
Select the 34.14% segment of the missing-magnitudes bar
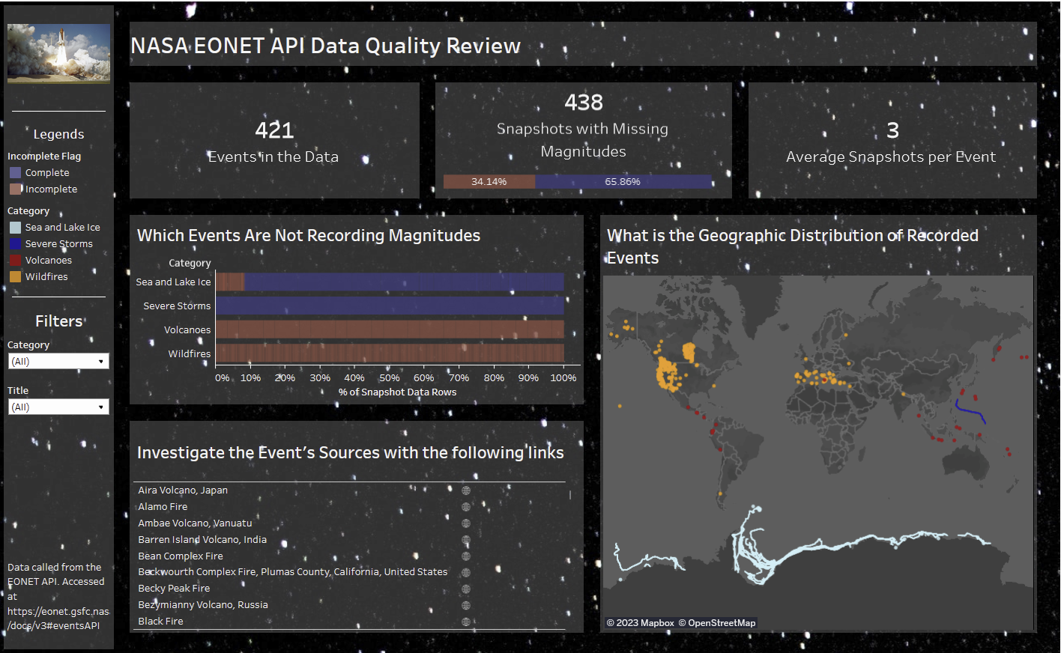click(489, 182)
